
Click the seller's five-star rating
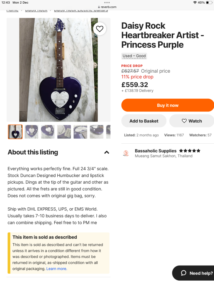click(189, 151)
